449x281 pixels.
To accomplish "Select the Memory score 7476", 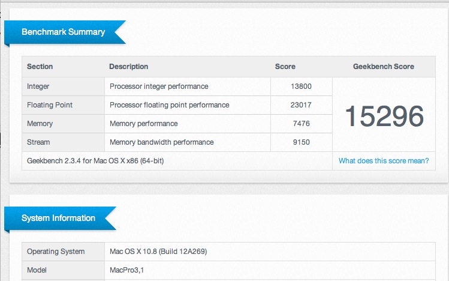I will [x=302, y=124].
